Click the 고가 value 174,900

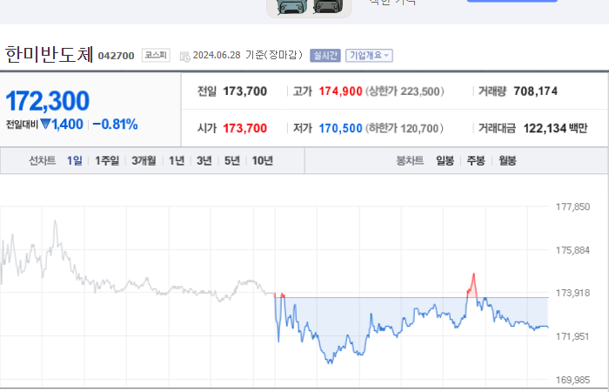click(341, 91)
